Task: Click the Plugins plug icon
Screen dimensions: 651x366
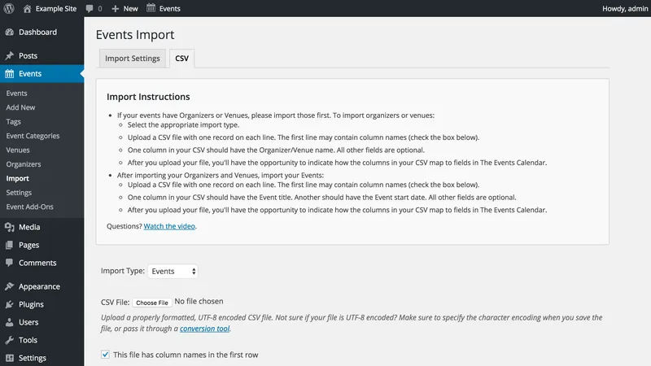Action: pyautogui.click(x=9, y=304)
